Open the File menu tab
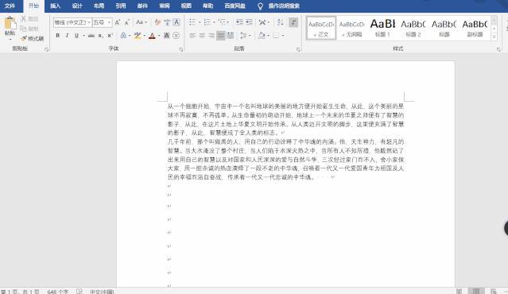Screen dimensions: 508x294 click(10, 6)
